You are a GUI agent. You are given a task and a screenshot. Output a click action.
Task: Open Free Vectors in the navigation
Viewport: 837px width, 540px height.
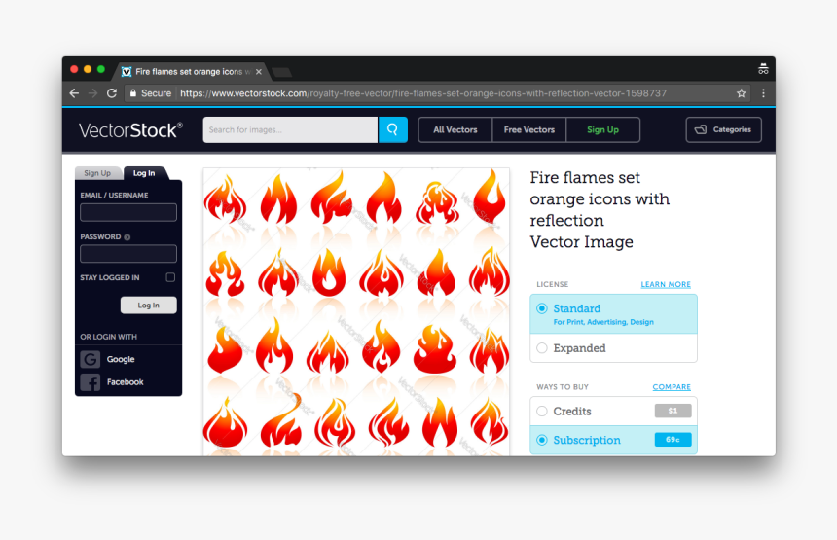529,129
